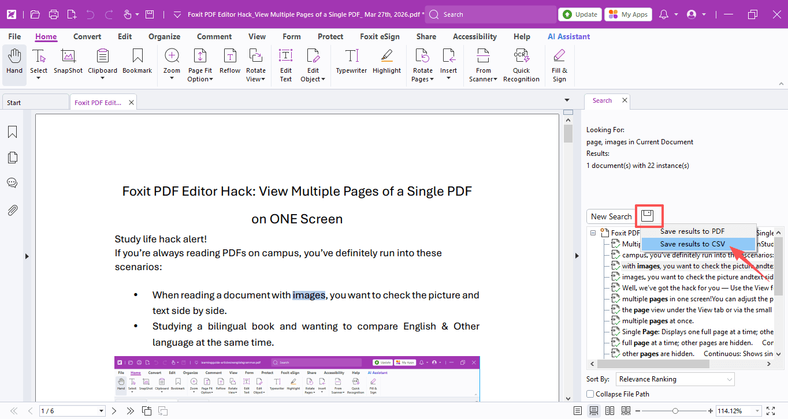Switch to the Convert ribbon tab
This screenshot has width=788, height=419.
pos(87,36)
